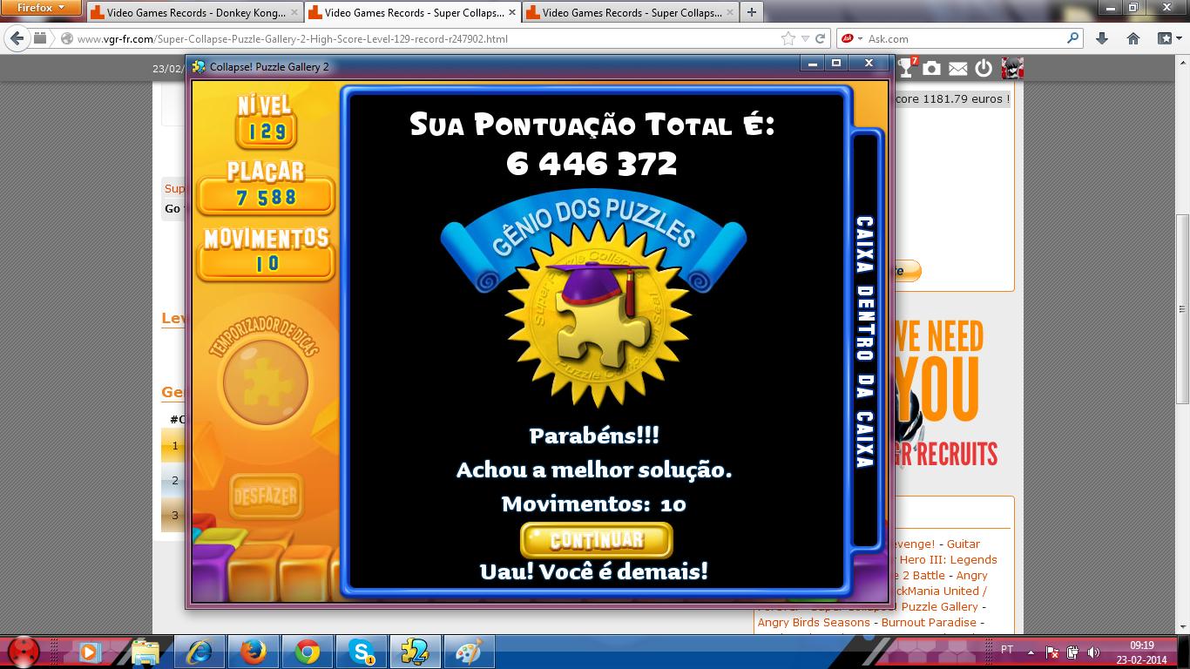
Task: Go to the Firefox home page icon
Action: coord(1133,38)
